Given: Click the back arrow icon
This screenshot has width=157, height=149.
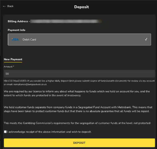Looking at the screenshot, I should (4, 6).
